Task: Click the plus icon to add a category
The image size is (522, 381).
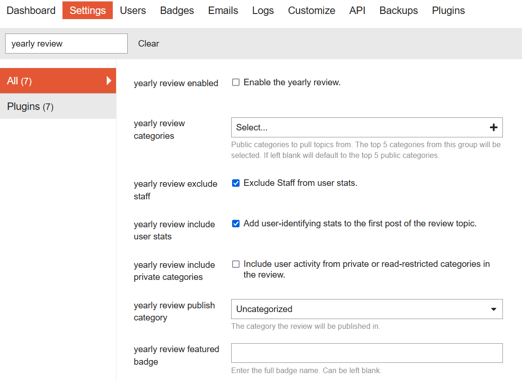Action: (494, 127)
